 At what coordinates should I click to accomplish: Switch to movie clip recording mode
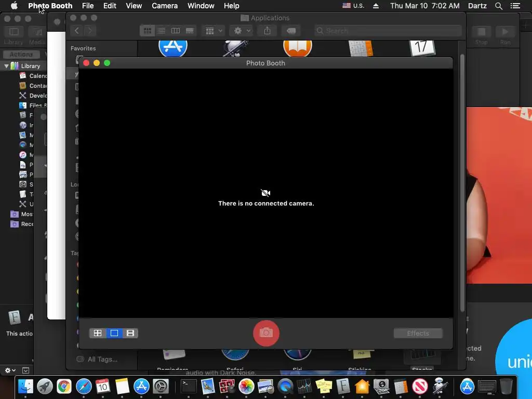pos(130,333)
